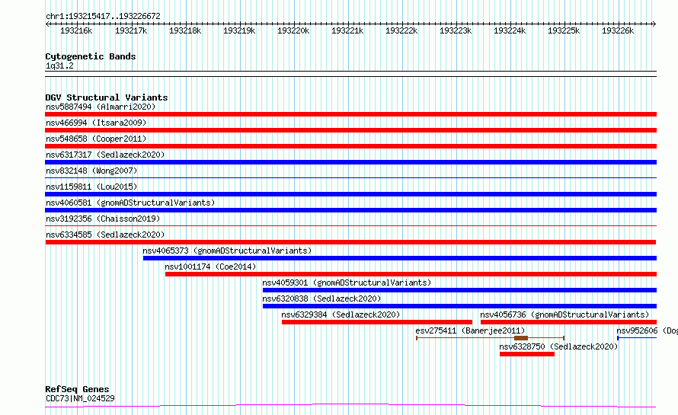This screenshot has height=415, width=678.
Task: Click the nsv4065373 blue variant bar
Action: pos(399,258)
